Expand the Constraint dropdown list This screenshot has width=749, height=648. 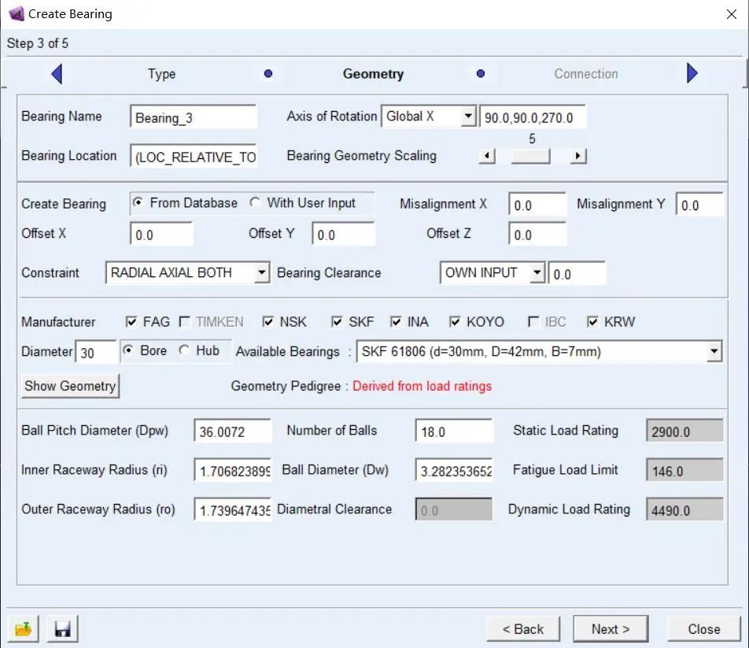pos(262,273)
